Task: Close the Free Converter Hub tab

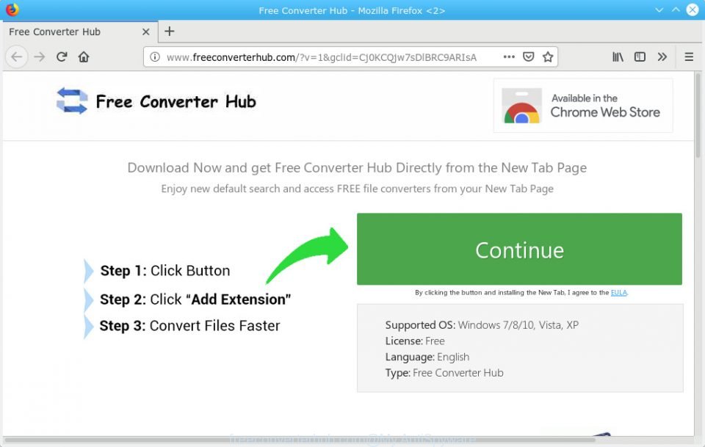Action: [x=145, y=32]
